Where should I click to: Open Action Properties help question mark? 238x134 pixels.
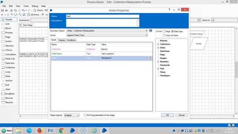(169, 10)
